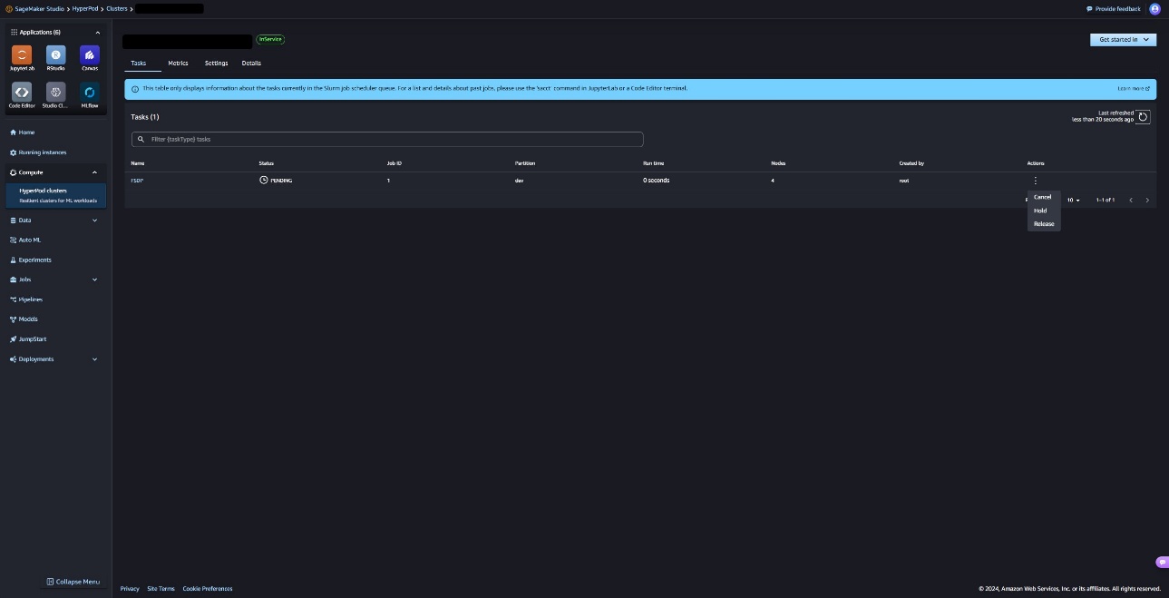Open the user profile avatar icon
Screen dimensions: 1169x598
1154,9
